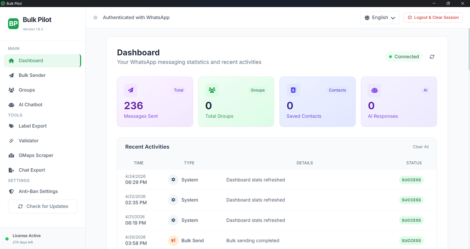
Task: Open Anti-Ban Settings
Action: coord(38,191)
